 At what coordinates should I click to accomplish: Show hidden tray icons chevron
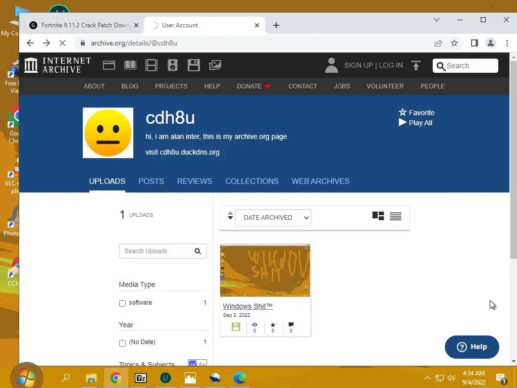pos(427,378)
